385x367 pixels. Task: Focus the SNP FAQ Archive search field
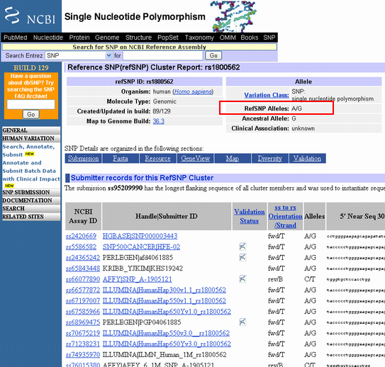point(31,105)
